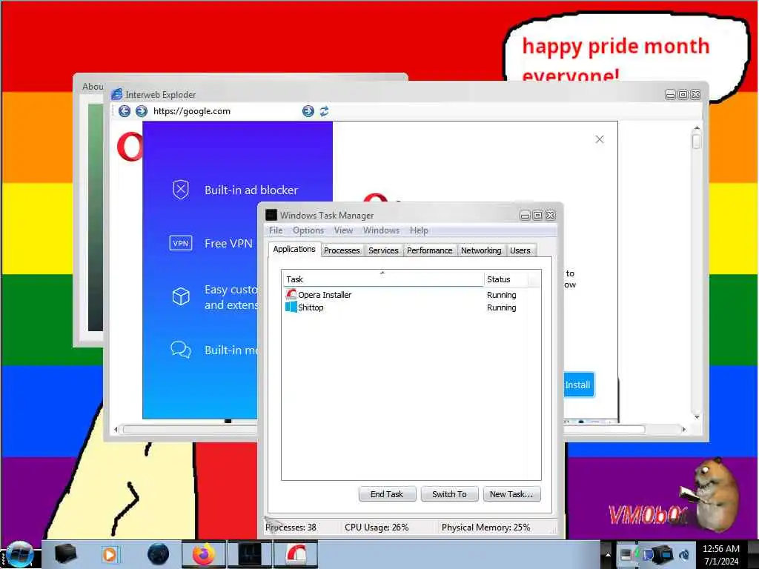Screen dimensions: 759x569
Task: Click the Built-in messengers chat icon
Action: (181, 350)
